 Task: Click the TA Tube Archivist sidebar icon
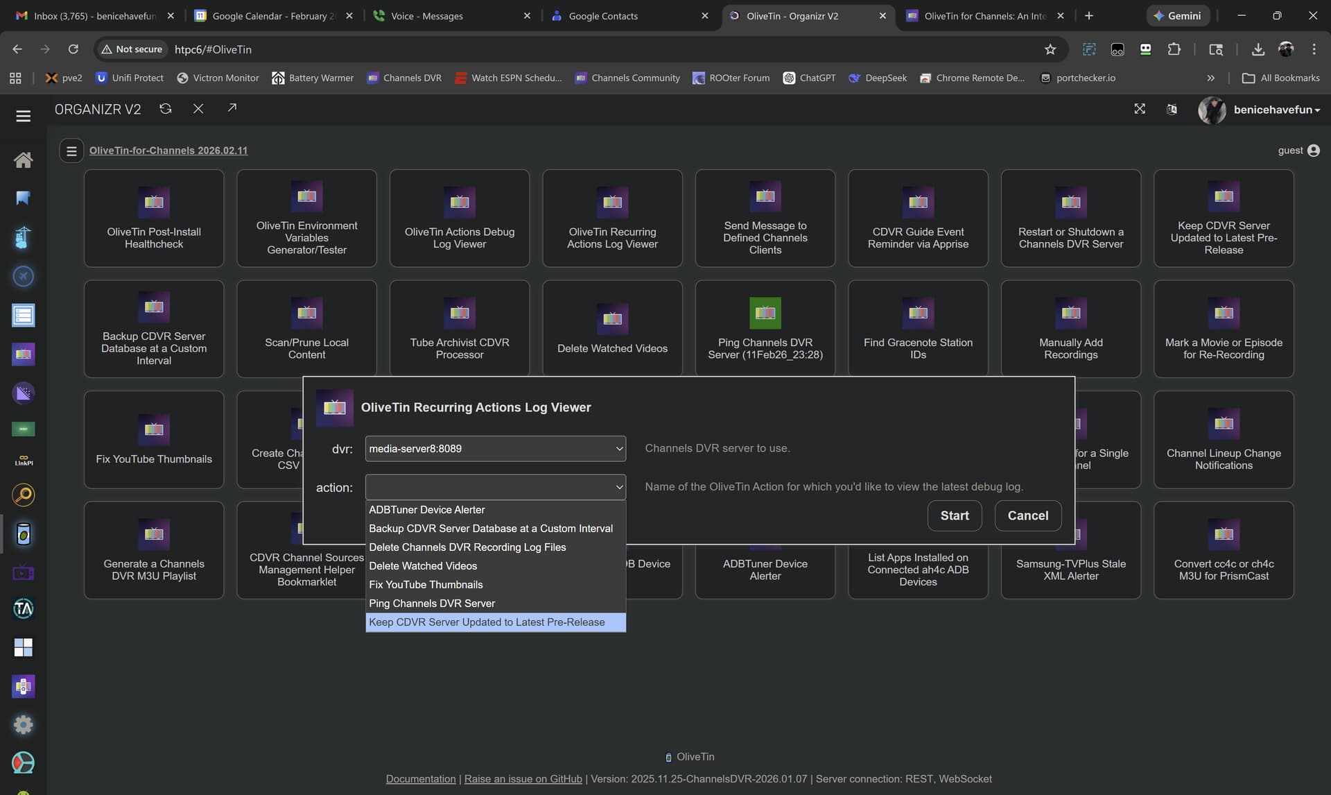23,609
